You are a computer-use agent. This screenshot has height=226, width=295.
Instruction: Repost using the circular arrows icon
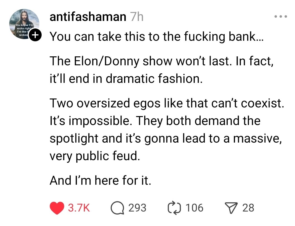coord(174,208)
